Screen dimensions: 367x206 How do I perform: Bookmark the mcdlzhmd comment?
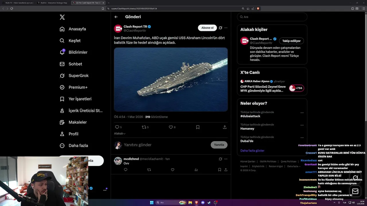220,170
